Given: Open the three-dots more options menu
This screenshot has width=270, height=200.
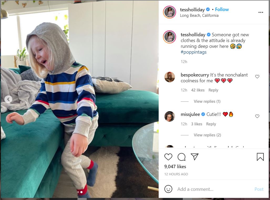Looking at the screenshot, I should click(x=261, y=12).
